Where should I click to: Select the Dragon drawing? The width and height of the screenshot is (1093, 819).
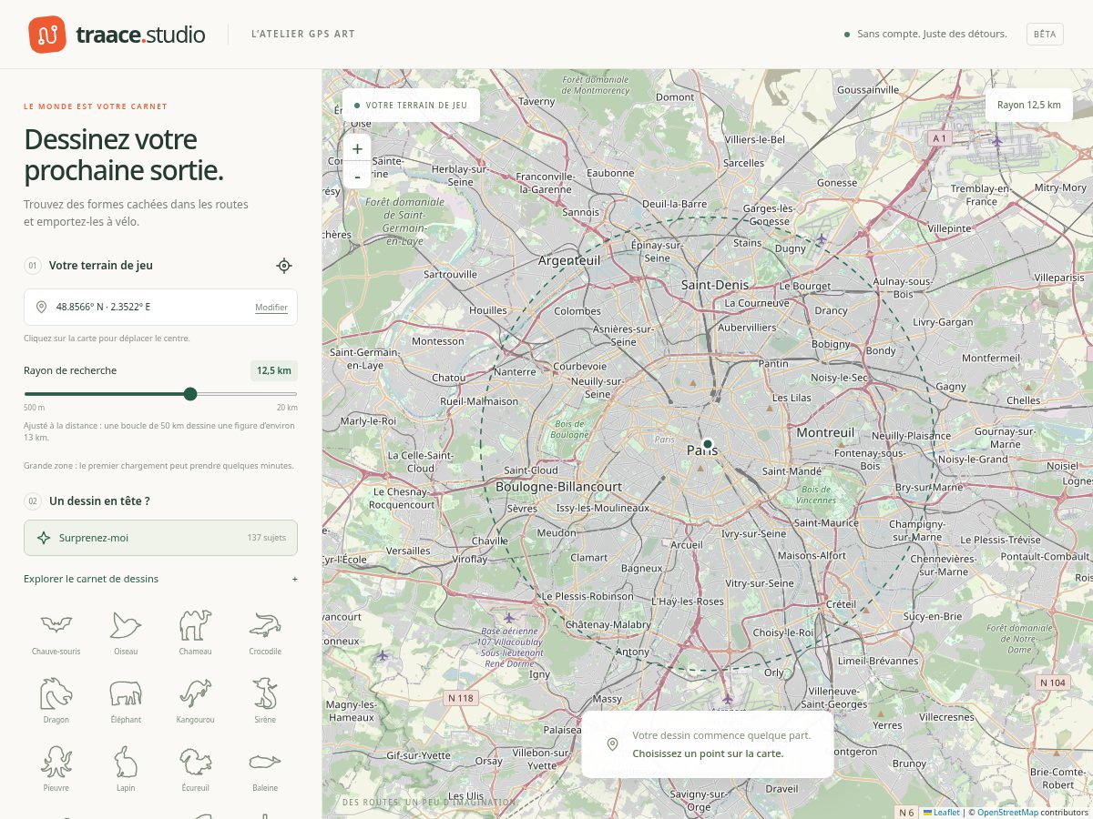tap(56, 701)
